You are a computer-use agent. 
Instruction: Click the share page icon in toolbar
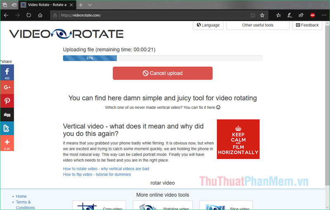pyautogui.click(x=301, y=15)
